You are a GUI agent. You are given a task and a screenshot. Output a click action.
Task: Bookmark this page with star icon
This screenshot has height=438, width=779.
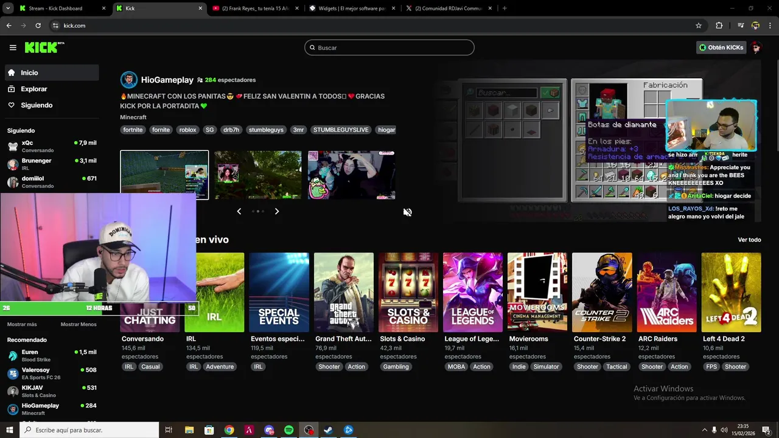point(699,26)
